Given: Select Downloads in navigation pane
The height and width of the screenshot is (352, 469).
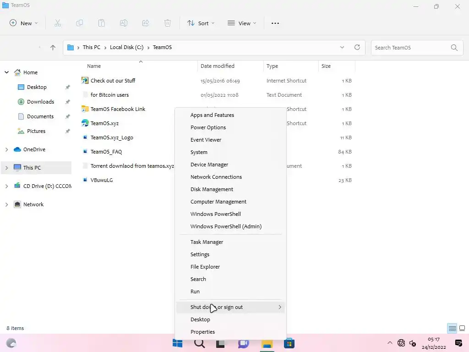Looking at the screenshot, I should (40, 101).
